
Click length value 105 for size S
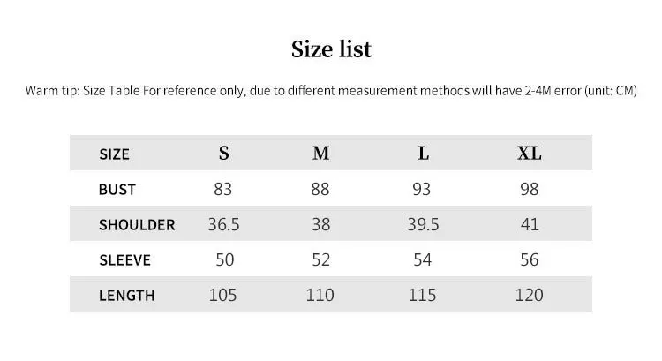click(223, 295)
